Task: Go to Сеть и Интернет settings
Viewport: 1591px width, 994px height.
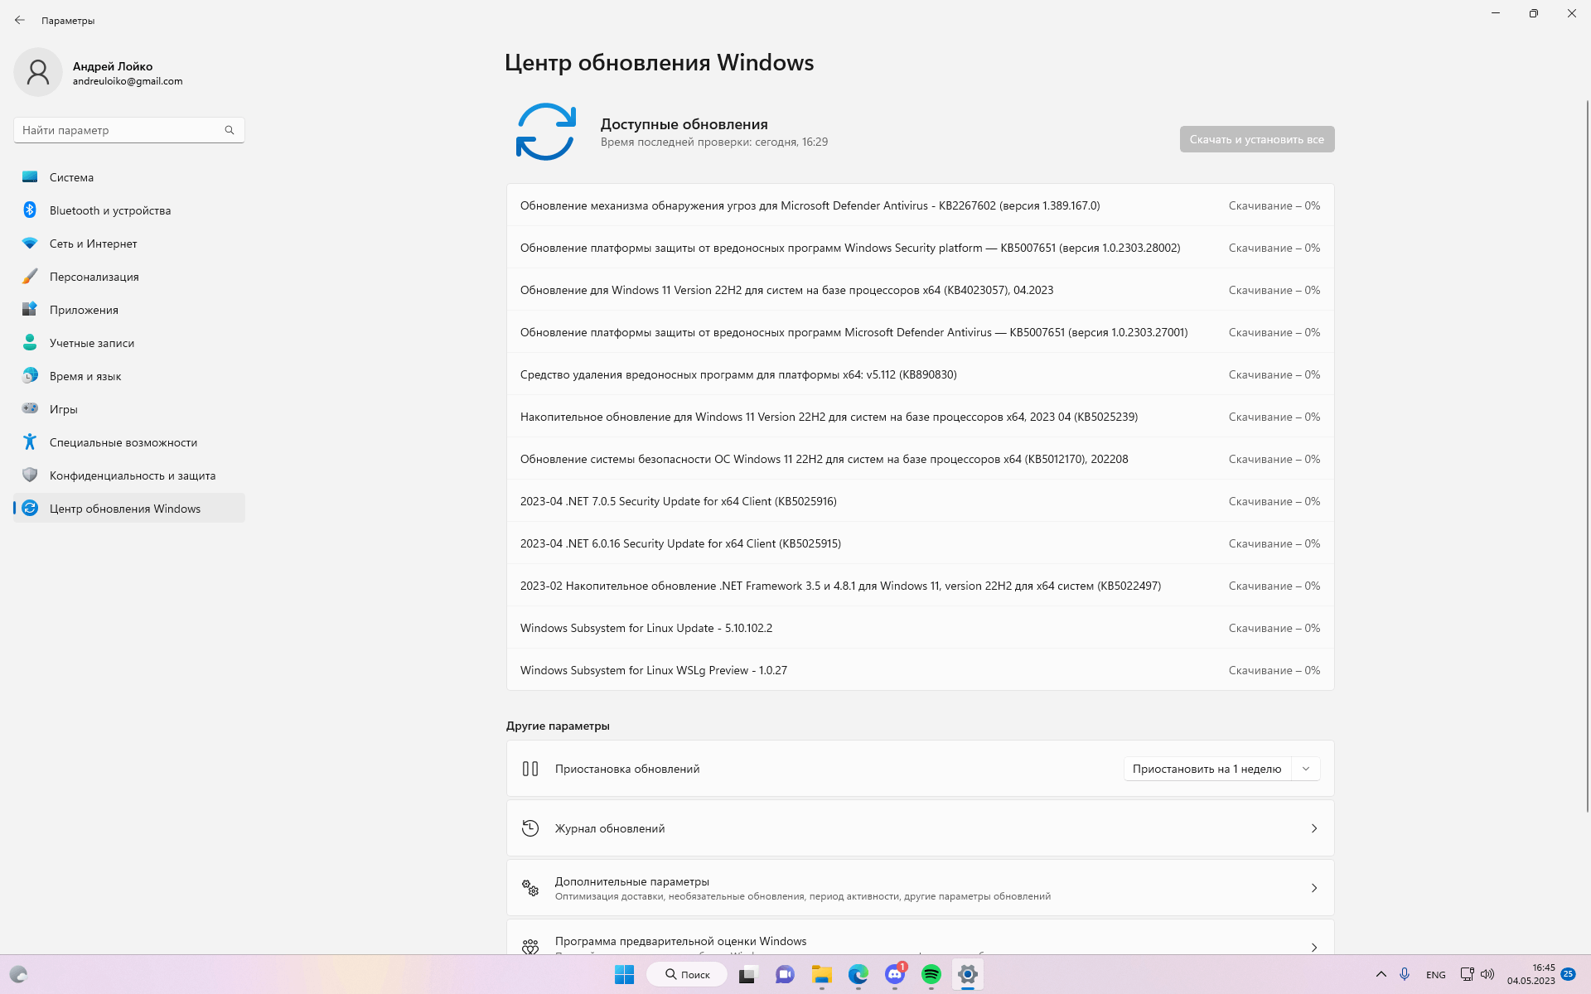Action: tap(129, 243)
